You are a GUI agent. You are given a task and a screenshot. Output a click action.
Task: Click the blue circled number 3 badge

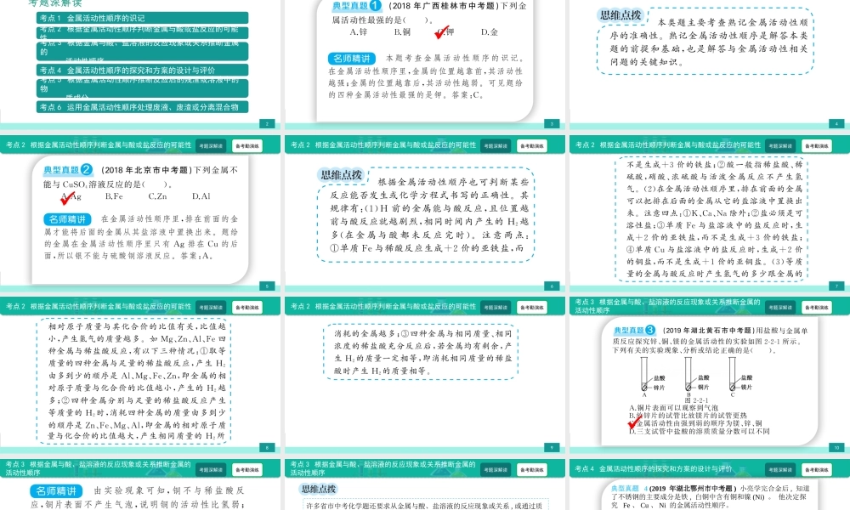pyautogui.click(x=649, y=330)
